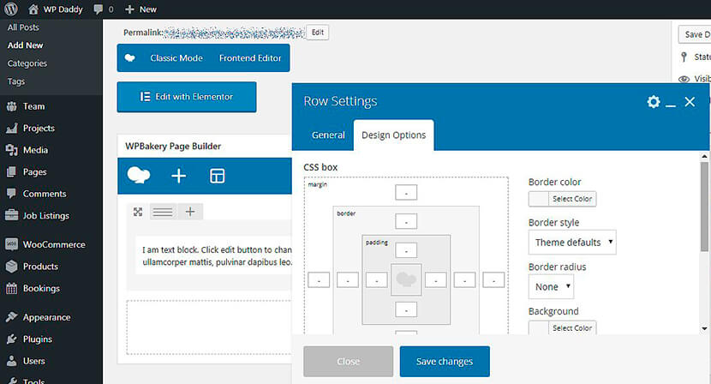Click Save changes button
This screenshot has height=384, width=711.
(445, 362)
